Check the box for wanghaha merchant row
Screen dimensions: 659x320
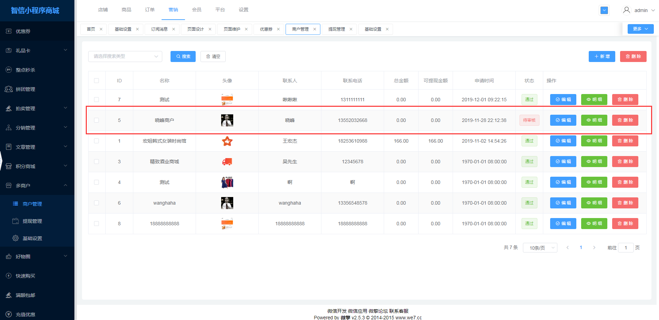(96, 203)
